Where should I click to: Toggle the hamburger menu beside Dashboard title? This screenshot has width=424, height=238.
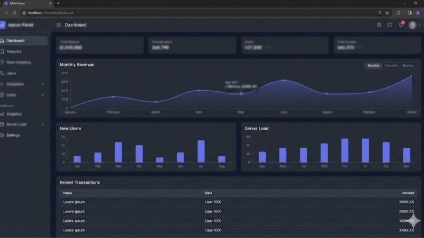(58, 25)
